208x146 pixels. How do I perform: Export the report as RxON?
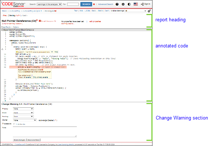tap(101, 11)
